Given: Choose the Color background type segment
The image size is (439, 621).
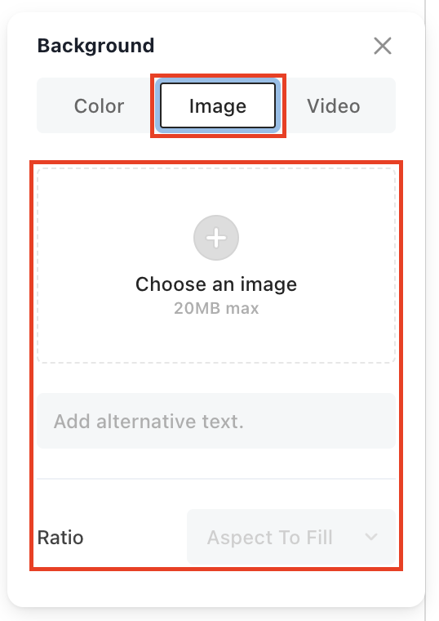Looking at the screenshot, I should 99,105.
